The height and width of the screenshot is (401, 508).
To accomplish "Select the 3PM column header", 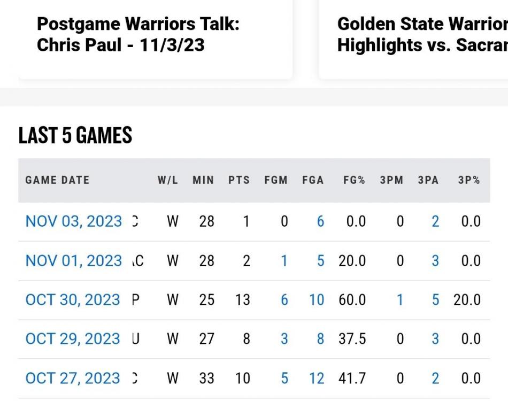I will [x=391, y=180].
